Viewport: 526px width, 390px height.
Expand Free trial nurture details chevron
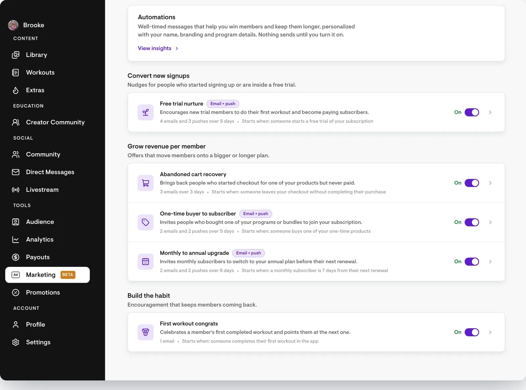[490, 113]
